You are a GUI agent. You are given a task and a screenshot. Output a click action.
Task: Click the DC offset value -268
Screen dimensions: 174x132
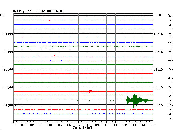pos(170,69)
